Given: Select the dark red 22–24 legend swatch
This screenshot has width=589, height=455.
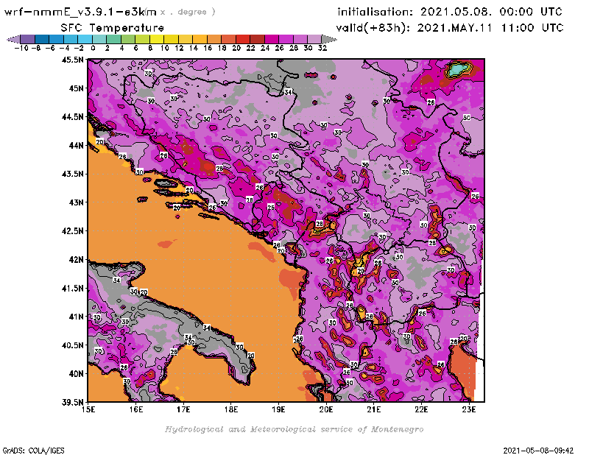Looking at the screenshot, I should (x=257, y=39).
